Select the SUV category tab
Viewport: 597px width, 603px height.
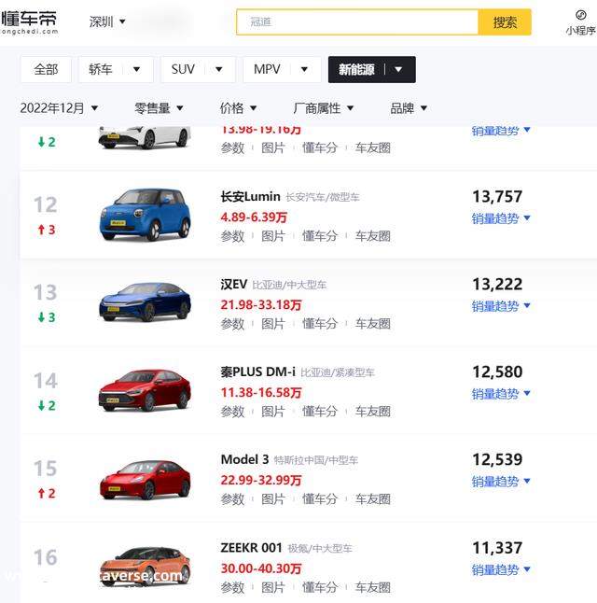(x=183, y=70)
